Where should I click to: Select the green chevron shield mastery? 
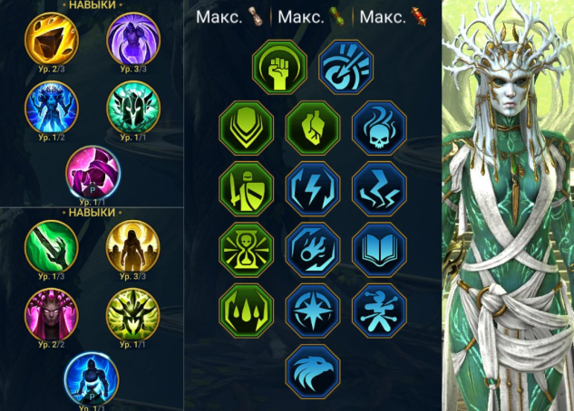pos(247,129)
